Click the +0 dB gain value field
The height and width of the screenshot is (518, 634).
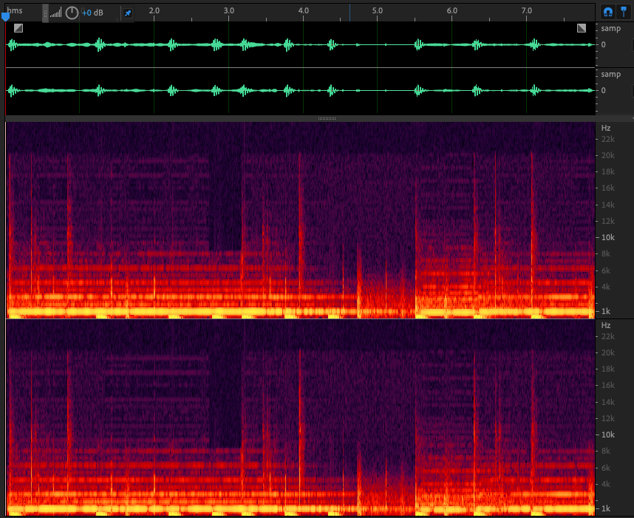click(92, 13)
